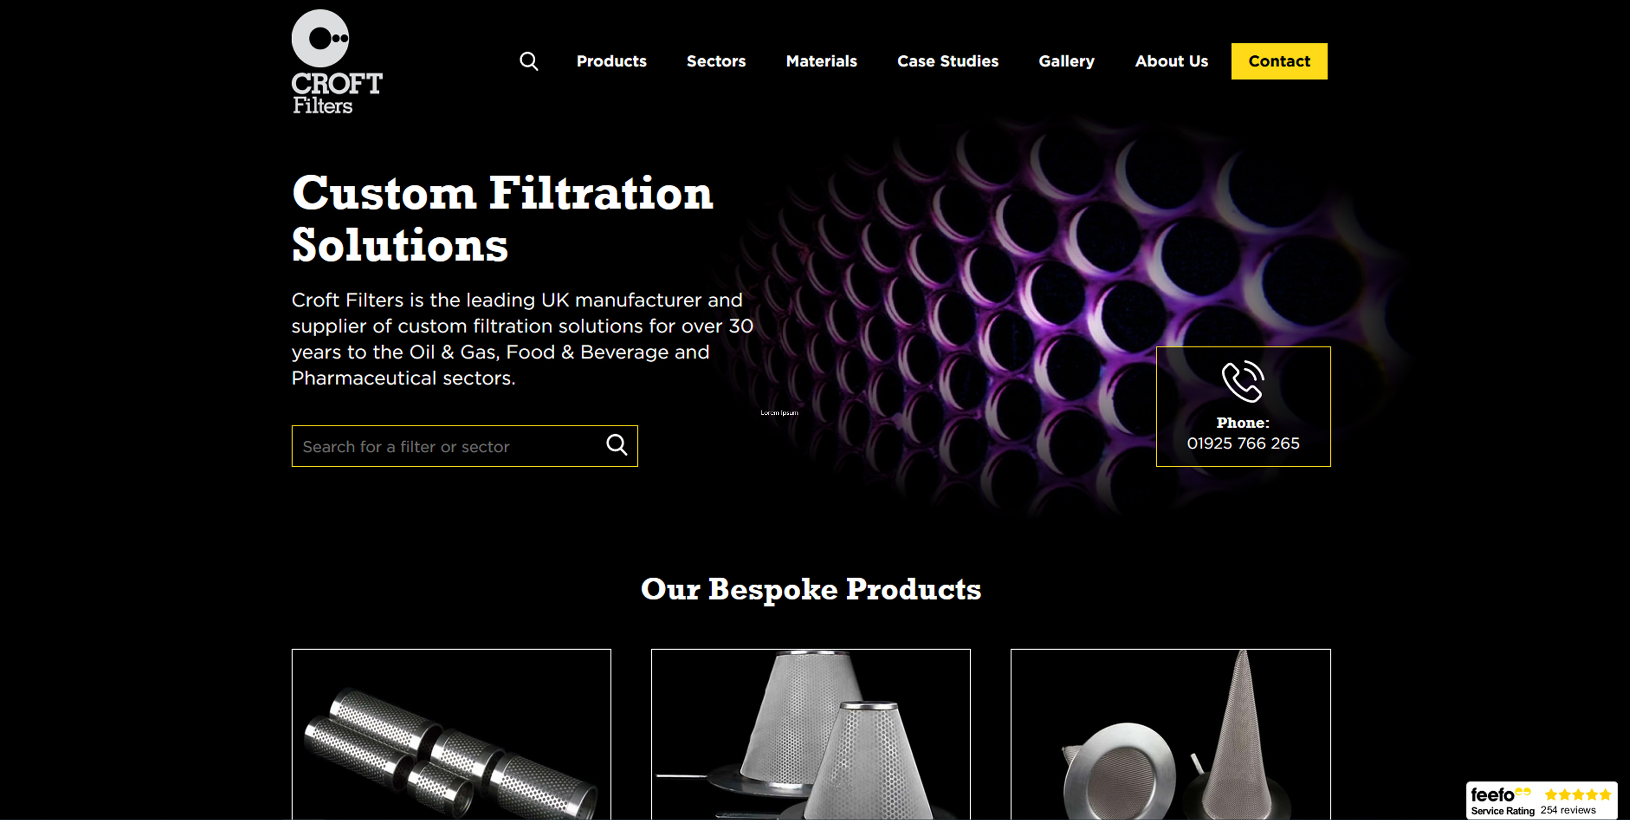Open search via header magnifier icon

coord(529,61)
